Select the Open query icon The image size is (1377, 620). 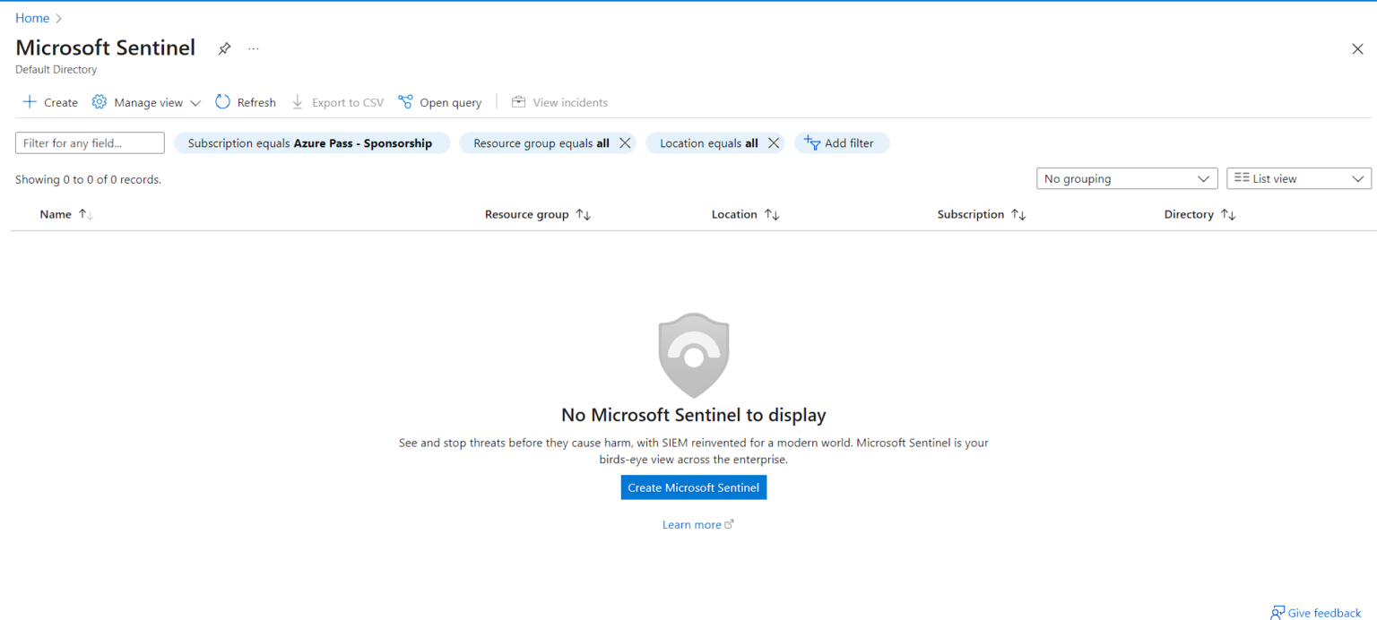[x=405, y=102]
